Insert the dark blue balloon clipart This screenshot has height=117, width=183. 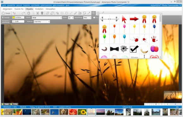154,29
